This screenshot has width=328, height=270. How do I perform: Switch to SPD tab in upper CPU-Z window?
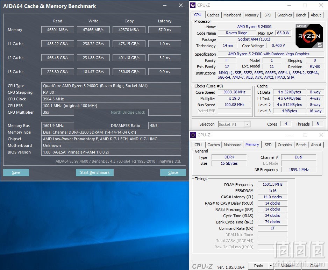tap(268, 15)
